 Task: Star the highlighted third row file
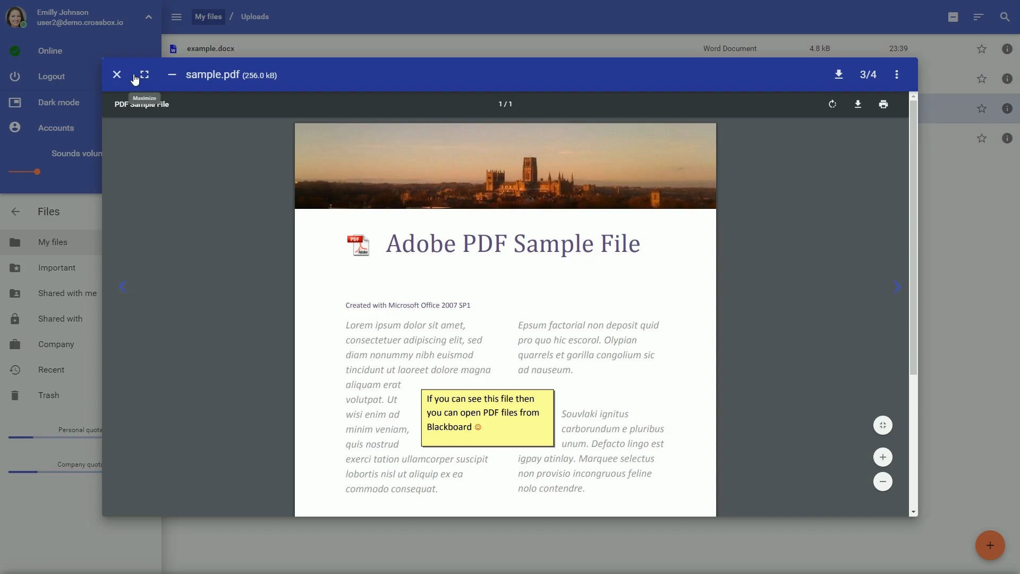pos(982,108)
